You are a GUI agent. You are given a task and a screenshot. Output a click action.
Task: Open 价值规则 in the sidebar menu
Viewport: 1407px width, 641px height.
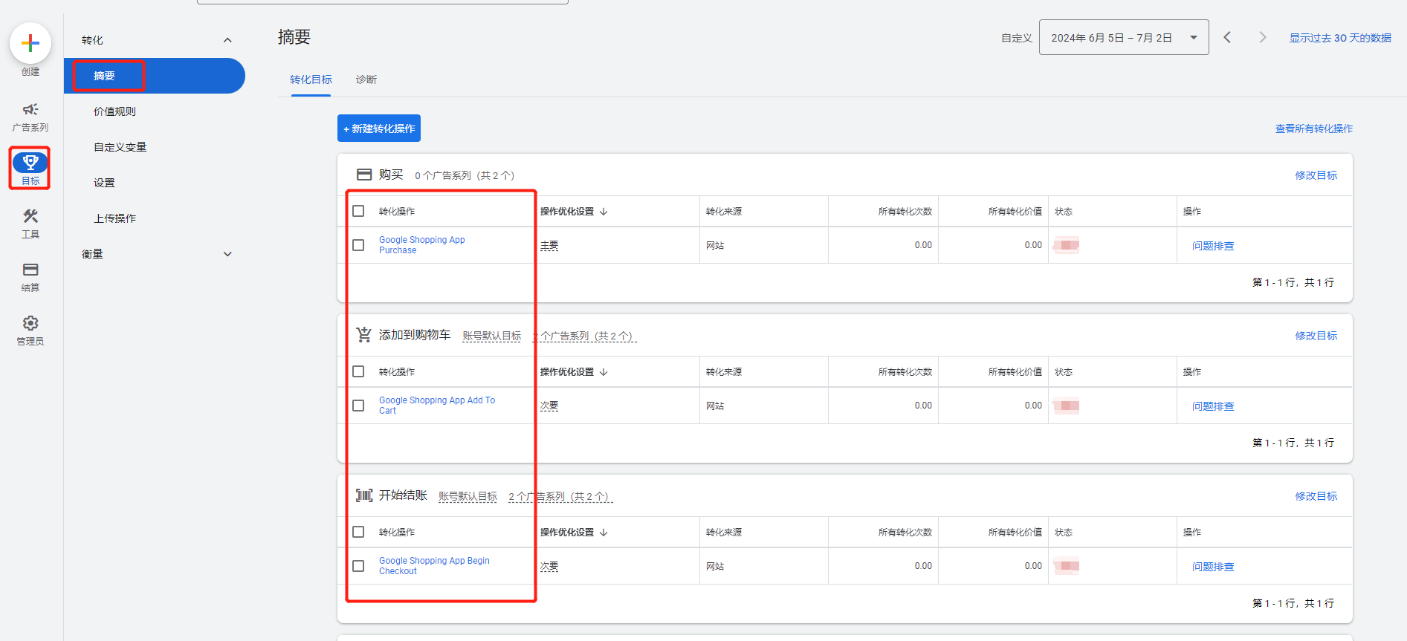point(114,111)
